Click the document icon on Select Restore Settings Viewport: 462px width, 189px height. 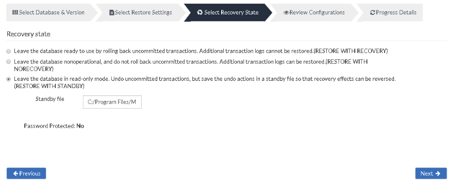[112, 13]
